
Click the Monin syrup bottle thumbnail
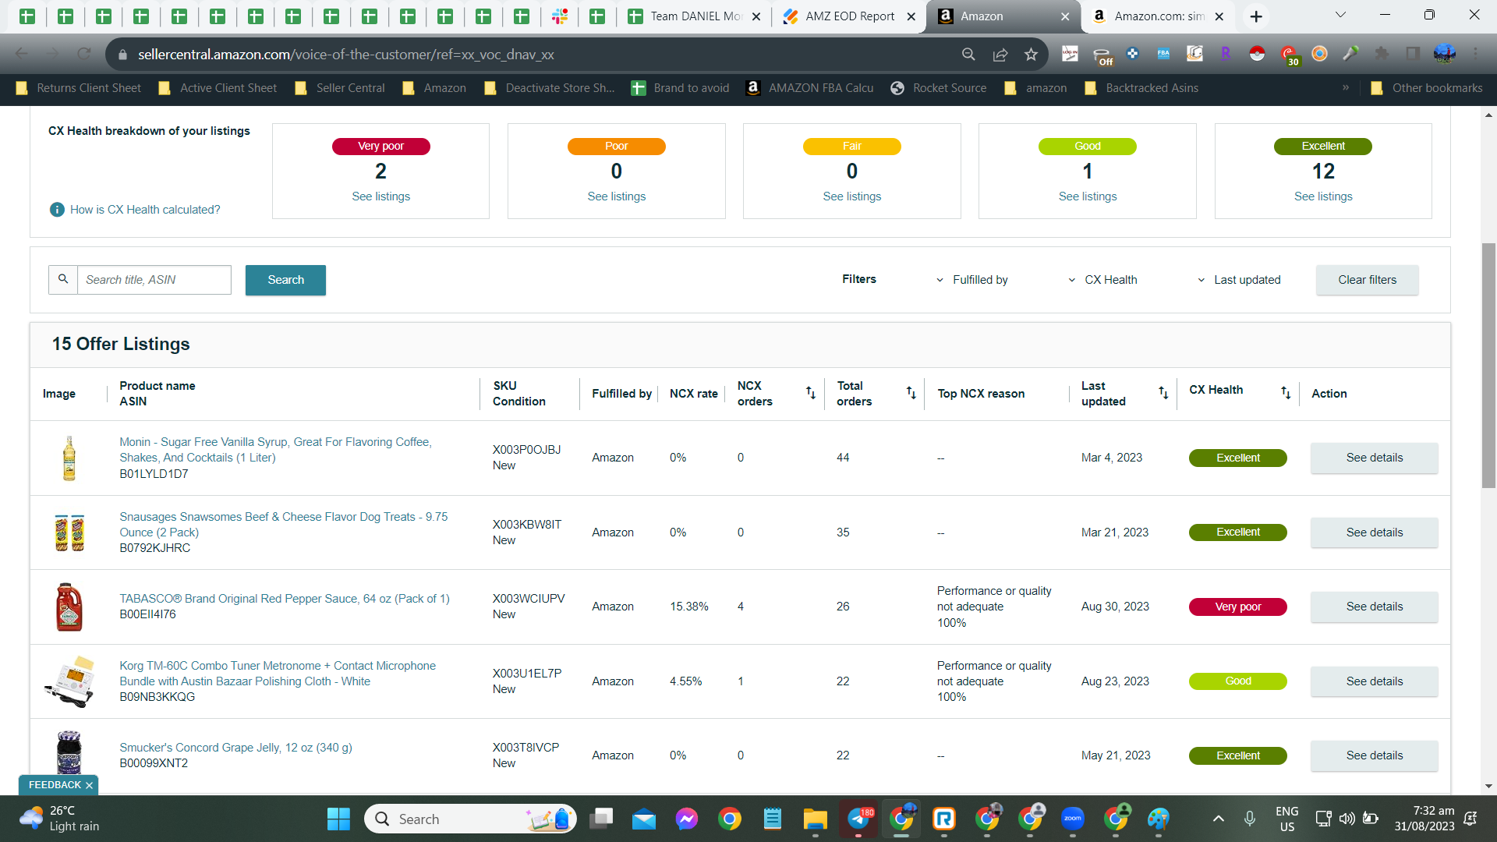[69, 458]
